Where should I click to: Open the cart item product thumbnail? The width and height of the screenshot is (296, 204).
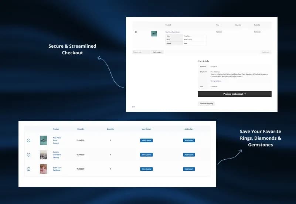click(154, 34)
